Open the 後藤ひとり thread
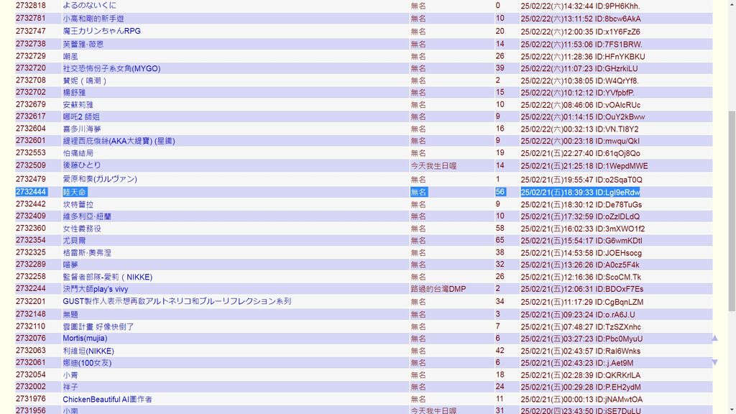 click(x=82, y=165)
